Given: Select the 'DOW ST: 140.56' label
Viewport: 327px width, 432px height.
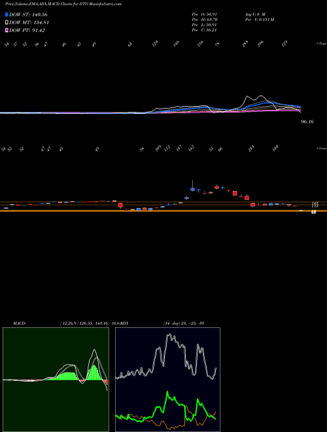Looking at the screenshot, I should tap(28, 14).
